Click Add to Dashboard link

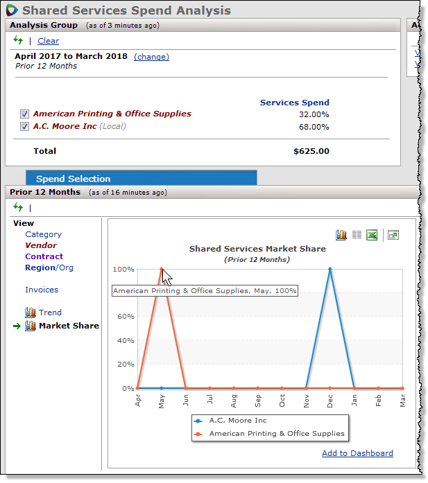[x=357, y=453]
